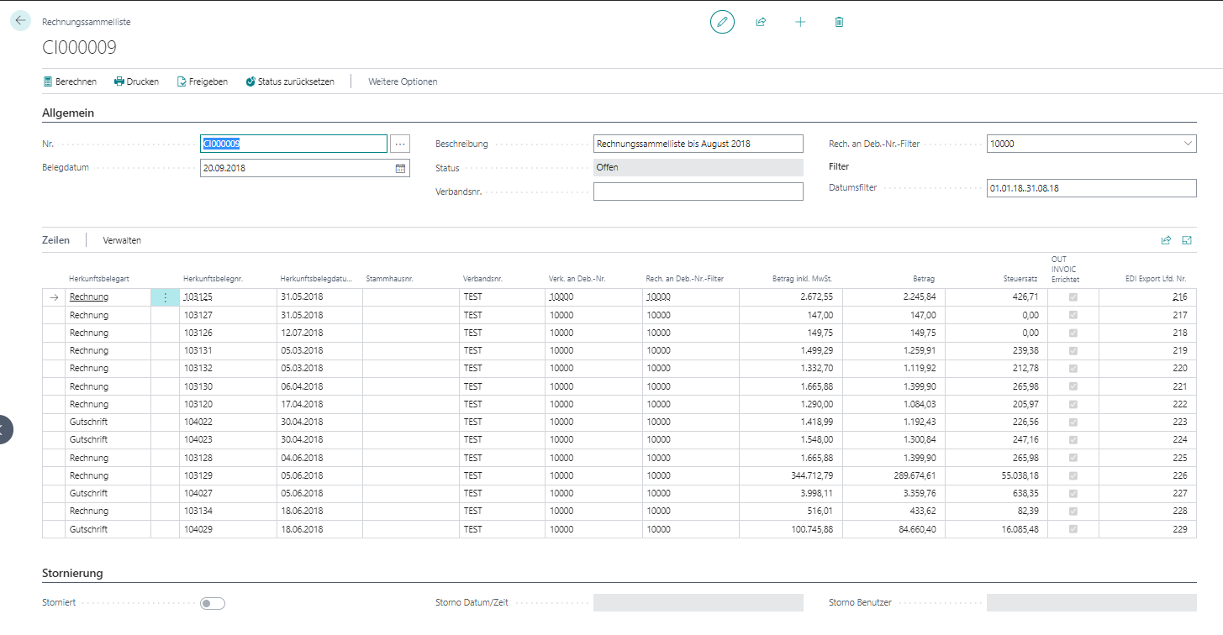Toggle the Storniert switch

coord(213,603)
